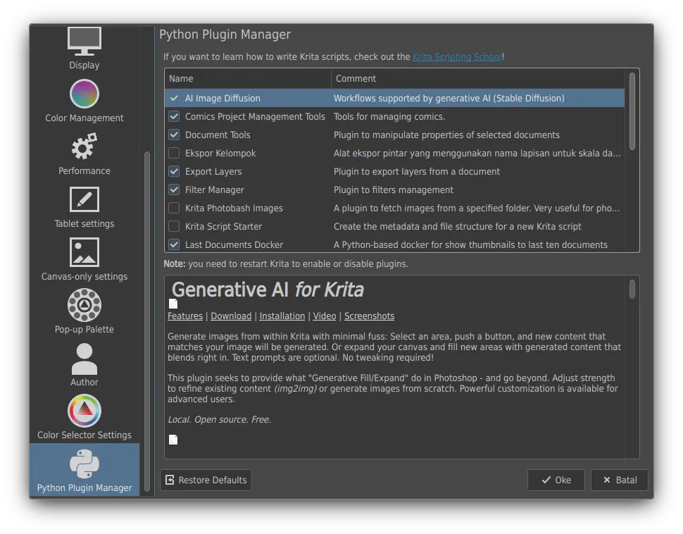Follow the Installation link
The height and width of the screenshot is (534, 683).
pyautogui.click(x=282, y=316)
